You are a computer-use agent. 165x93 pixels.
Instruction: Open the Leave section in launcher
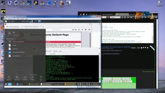pos(41,78)
